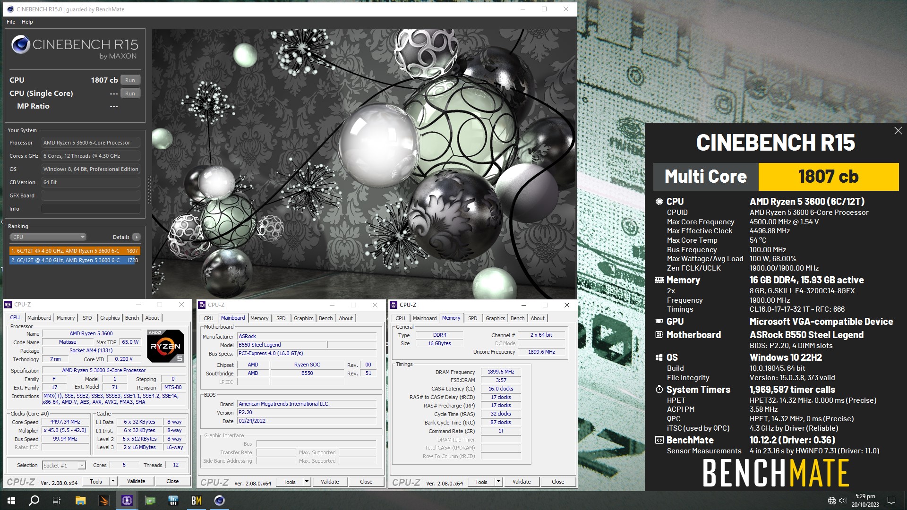This screenshot has width=907, height=510.
Task: Click the Ryzen 5 logo in CPU-Z
Action: [165, 346]
